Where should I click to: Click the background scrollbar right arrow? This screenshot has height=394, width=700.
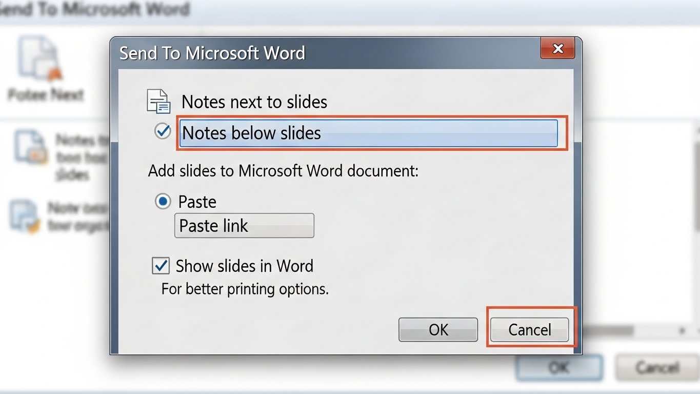point(682,331)
